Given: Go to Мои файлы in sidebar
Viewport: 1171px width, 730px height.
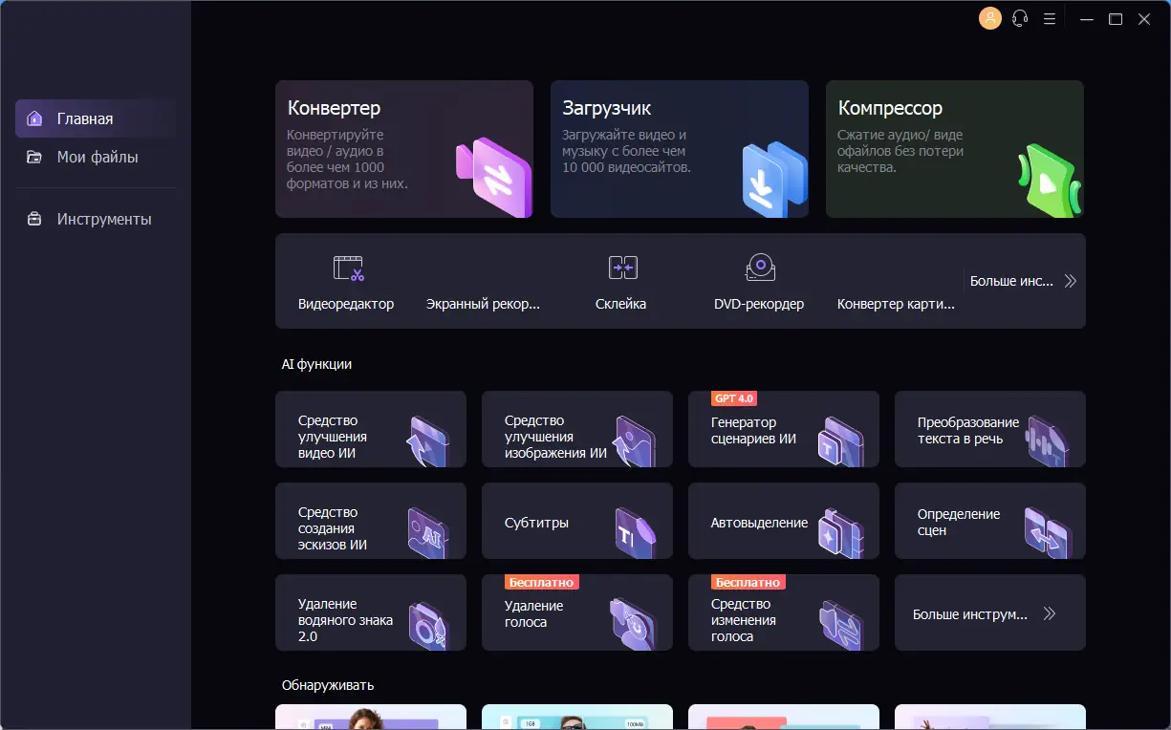Looking at the screenshot, I should point(96,157).
